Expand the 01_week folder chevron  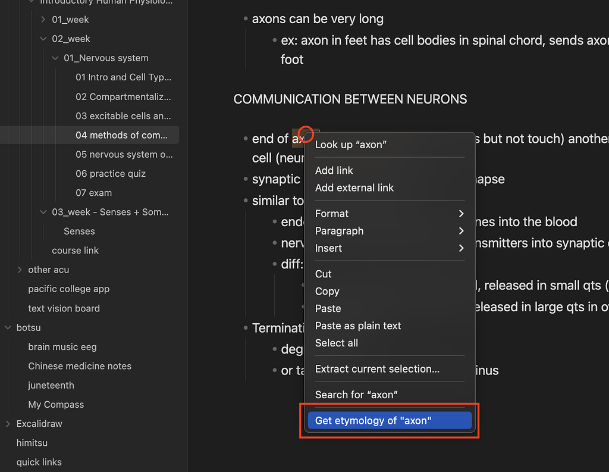point(43,20)
